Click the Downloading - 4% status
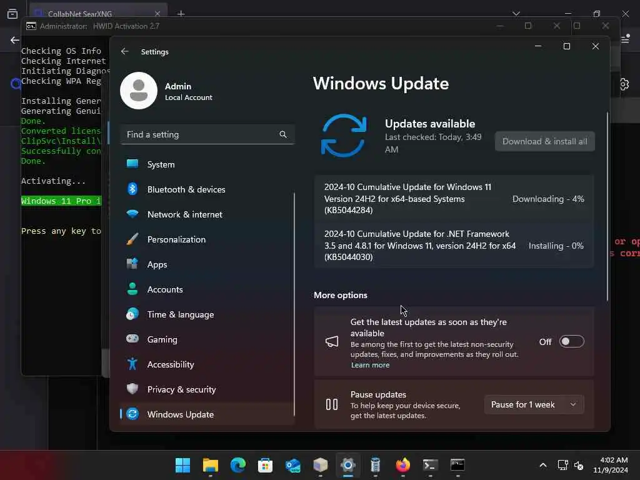The image size is (640, 480). (548, 199)
